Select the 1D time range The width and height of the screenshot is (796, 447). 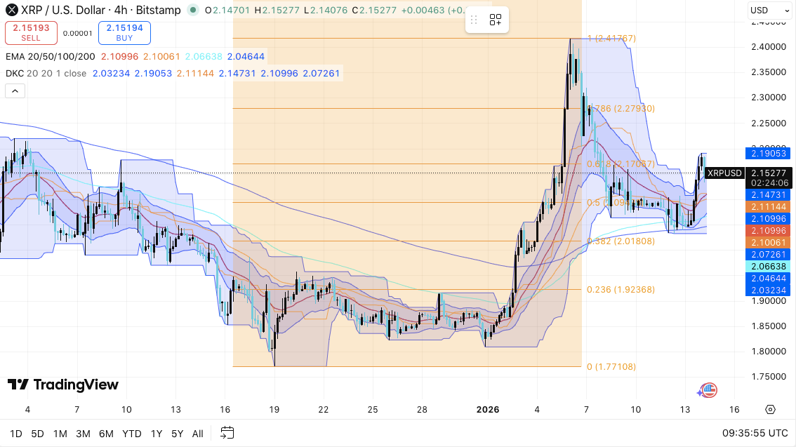tap(15, 434)
